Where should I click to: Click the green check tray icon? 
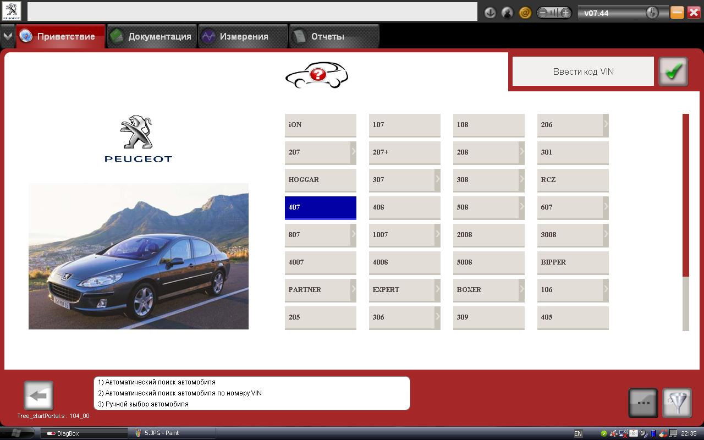tap(604, 433)
